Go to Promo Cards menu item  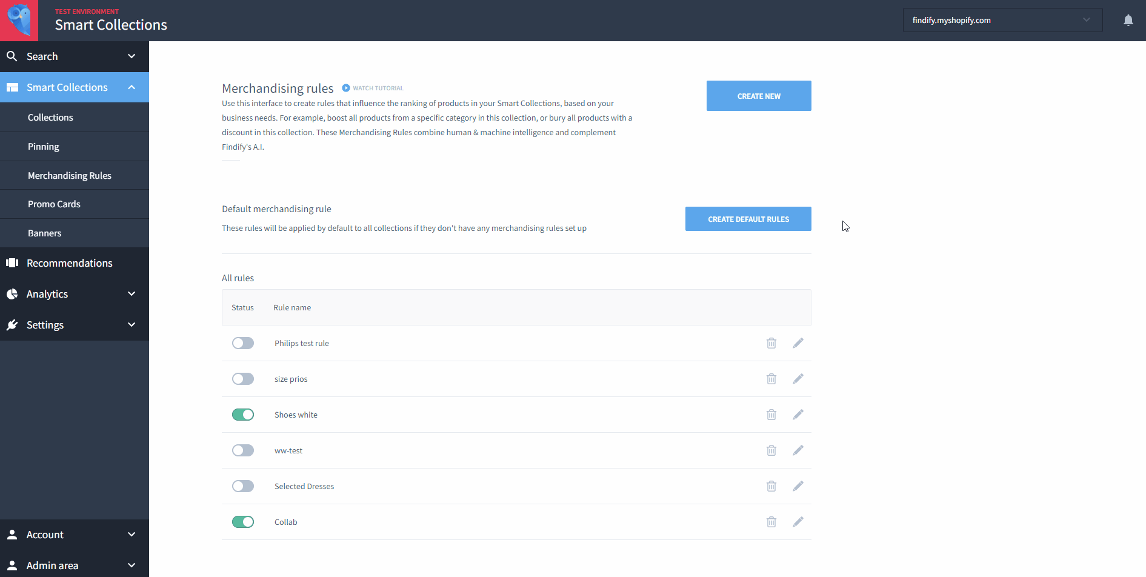pos(75,204)
